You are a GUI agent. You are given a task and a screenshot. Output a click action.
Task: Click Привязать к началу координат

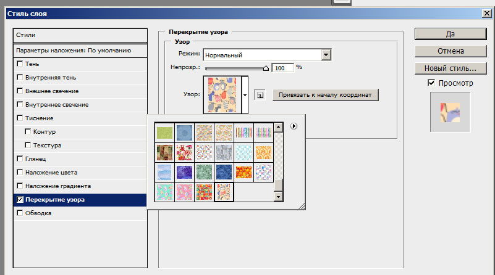click(325, 95)
